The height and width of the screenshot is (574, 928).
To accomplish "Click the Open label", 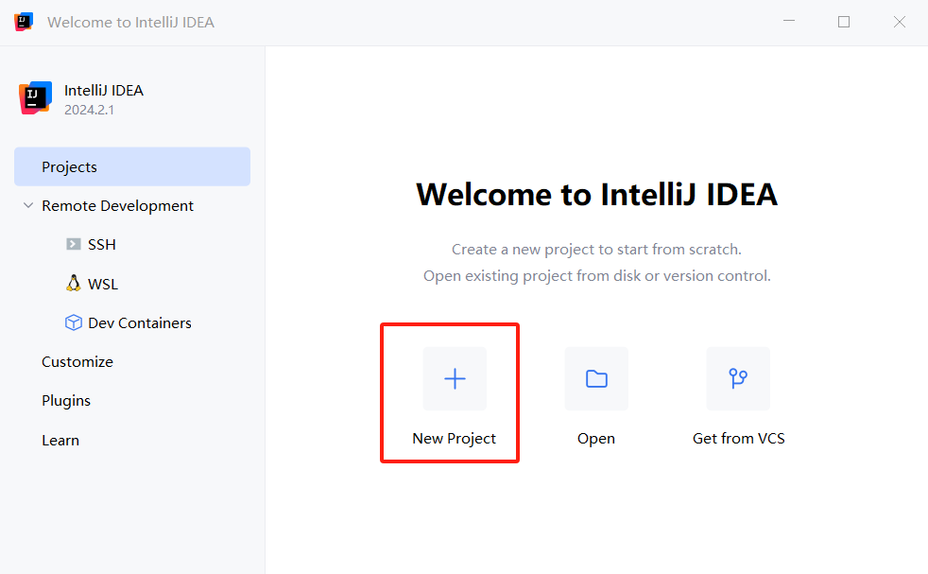I will coord(596,439).
